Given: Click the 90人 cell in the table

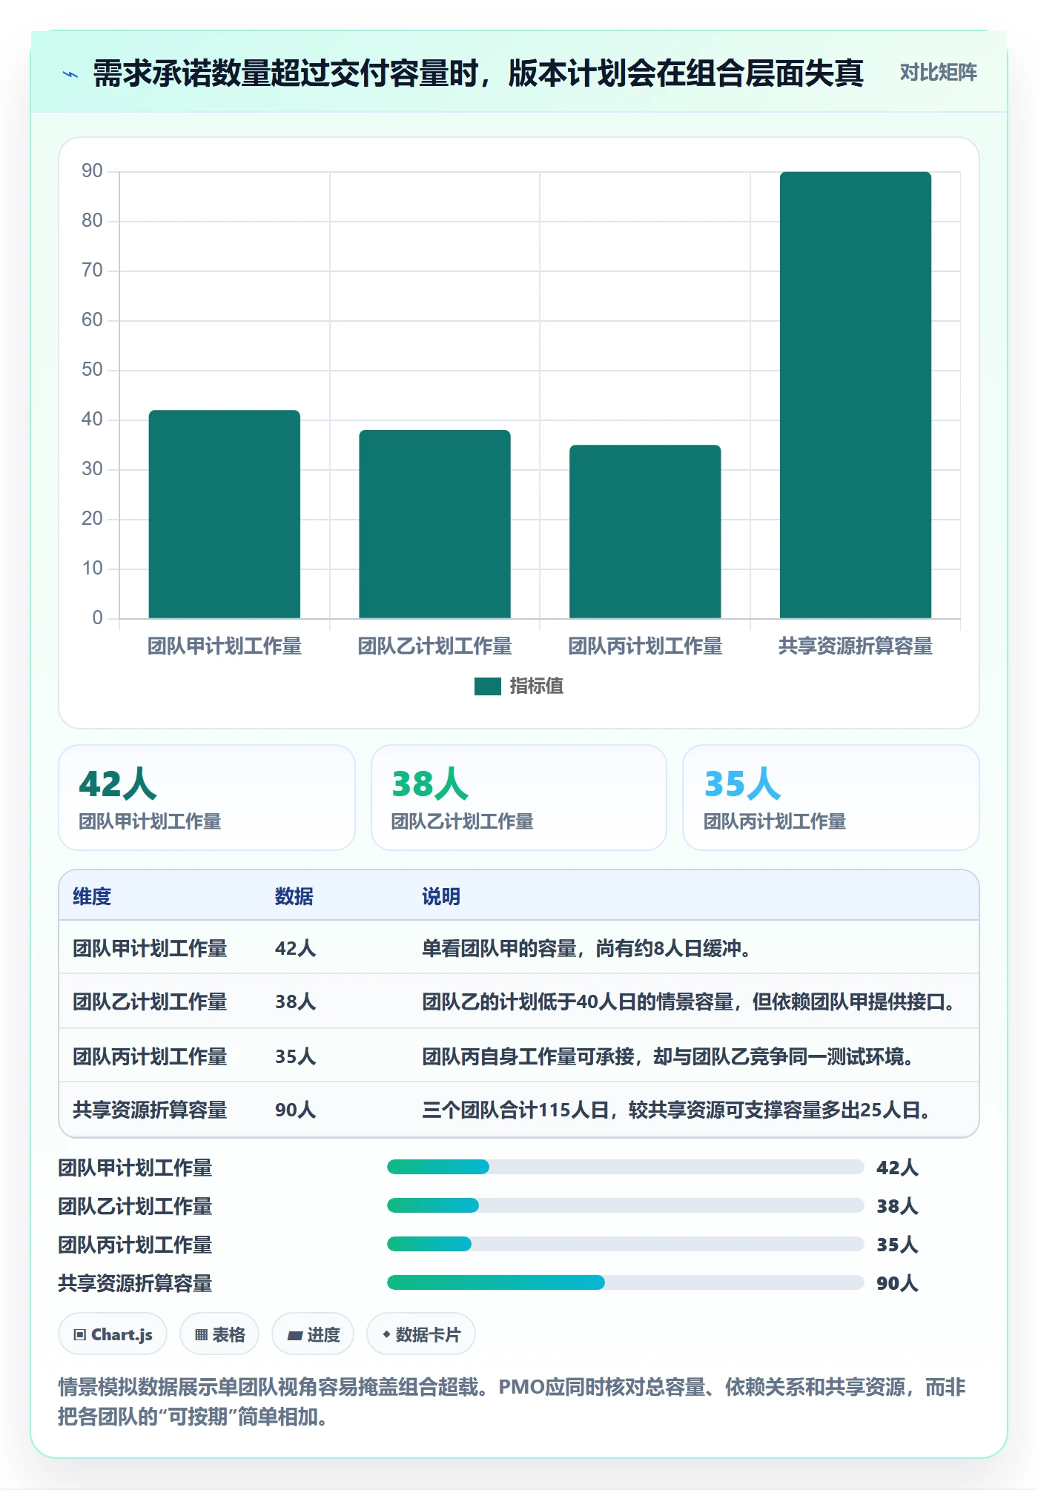Looking at the screenshot, I should (x=295, y=1110).
